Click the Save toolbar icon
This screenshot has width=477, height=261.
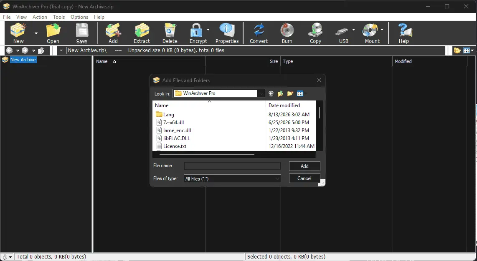[x=82, y=33]
